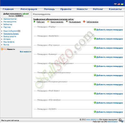
Task: Add new площадка under «ICQ-window»
Action: 109,103
